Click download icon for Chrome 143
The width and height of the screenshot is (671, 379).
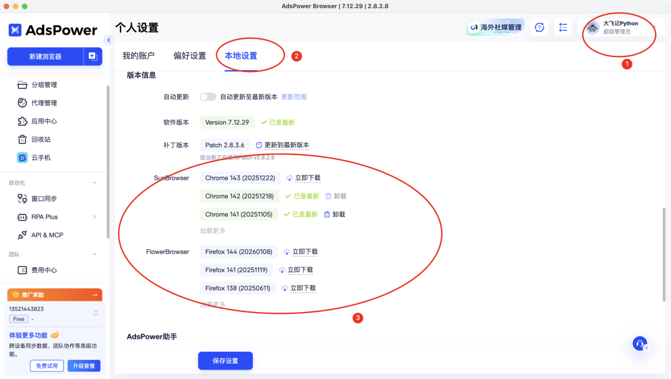click(290, 178)
